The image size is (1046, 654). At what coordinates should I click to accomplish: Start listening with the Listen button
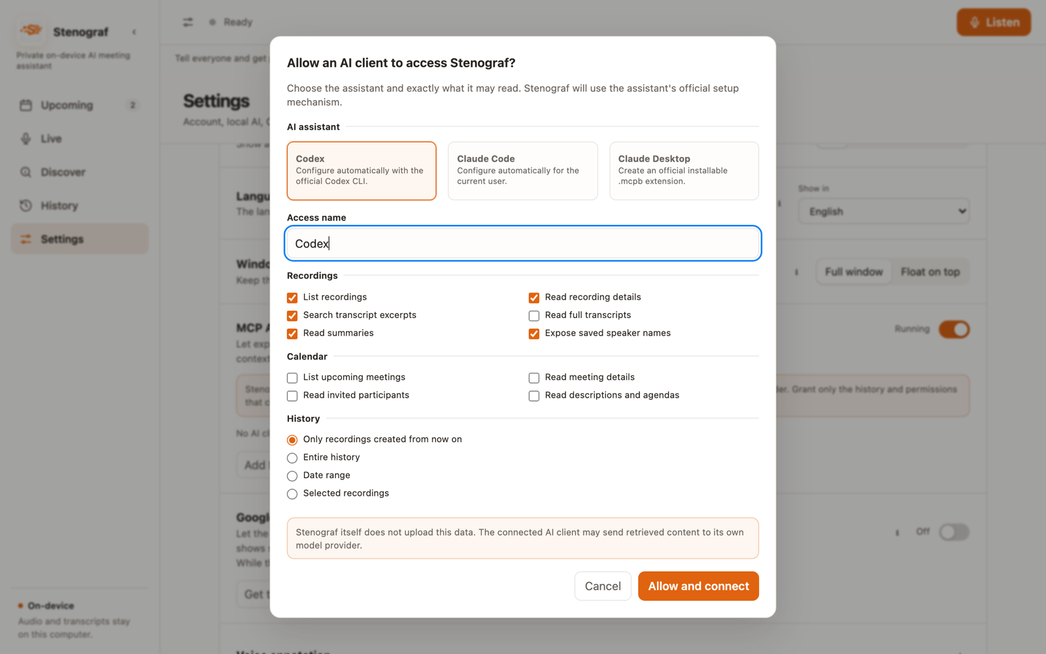pyautogui.click(x=994, y=22)
